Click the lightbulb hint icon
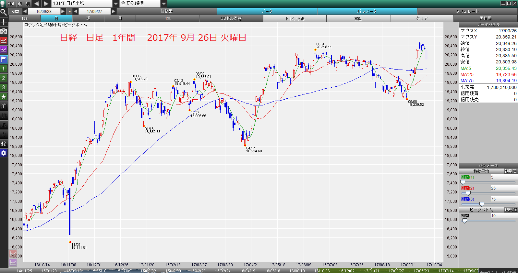Viewport: 518px width, 273px height. click(3, 4)
